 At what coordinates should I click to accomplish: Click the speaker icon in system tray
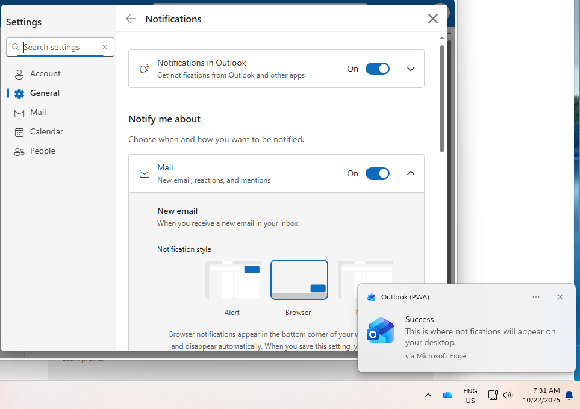(x=507, y=395)
